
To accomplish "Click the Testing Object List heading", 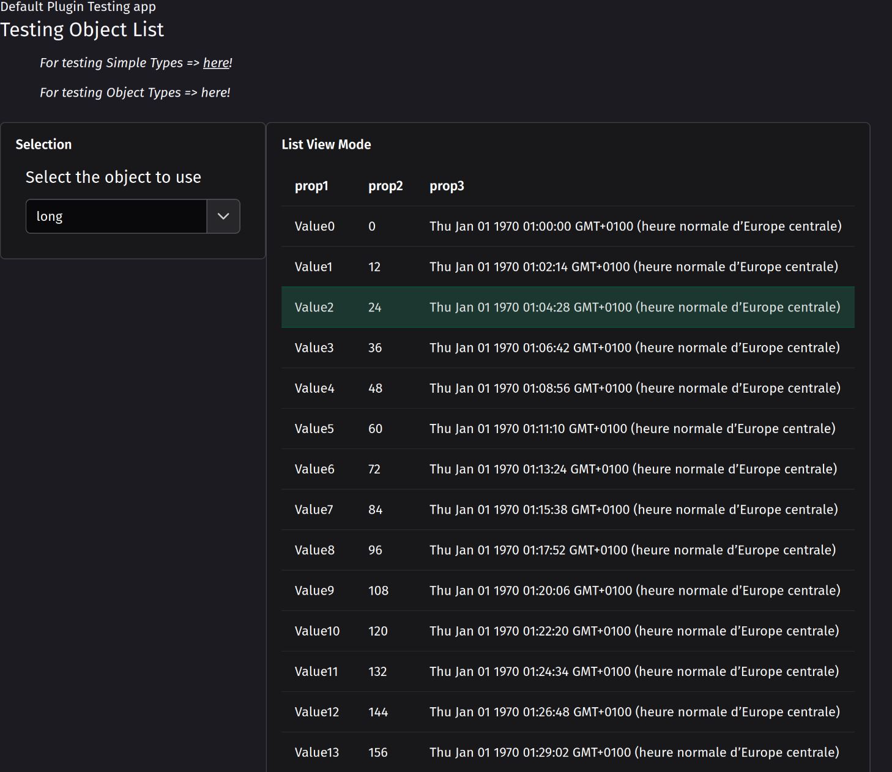I will pos(83,29).
